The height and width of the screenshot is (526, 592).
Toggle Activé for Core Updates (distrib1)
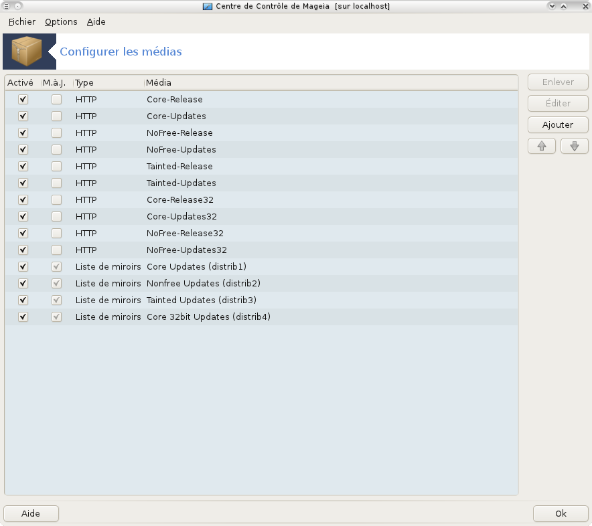click(x=23, y=266)
